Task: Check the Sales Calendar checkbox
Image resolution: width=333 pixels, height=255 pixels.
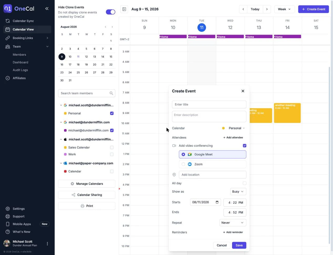Action: (x=112, y=147)
